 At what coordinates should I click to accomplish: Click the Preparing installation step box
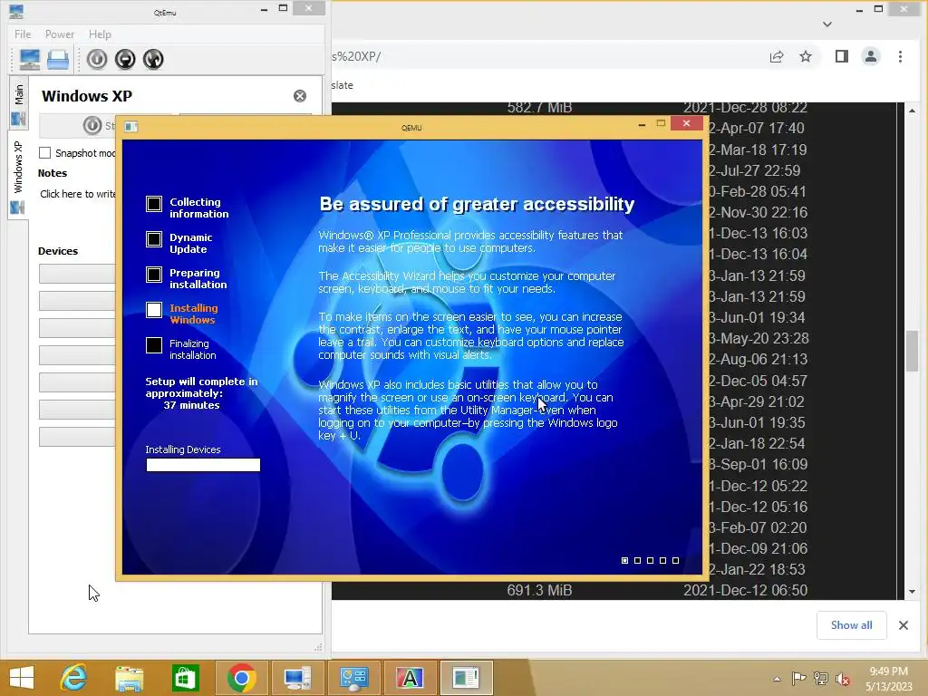(x=154, y=275)
